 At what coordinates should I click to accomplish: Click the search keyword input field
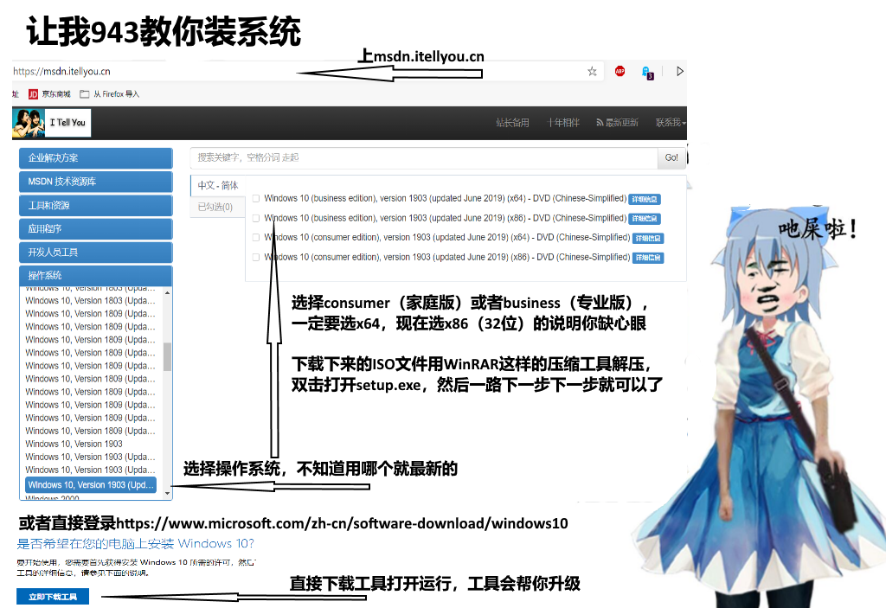tap(424, 157)
